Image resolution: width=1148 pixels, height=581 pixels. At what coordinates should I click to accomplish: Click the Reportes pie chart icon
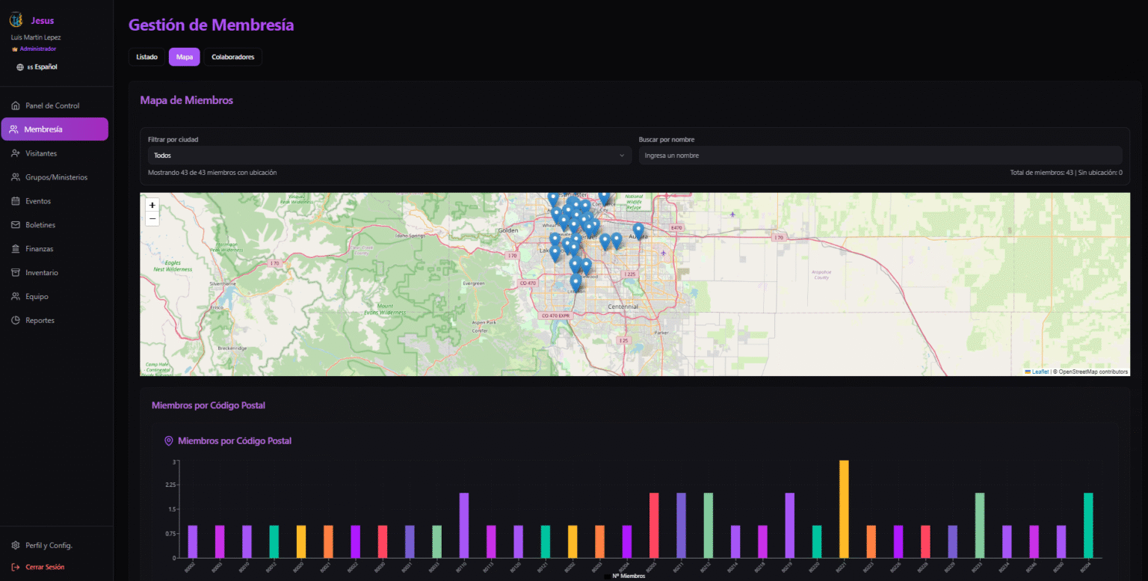[x=16, y=321]
